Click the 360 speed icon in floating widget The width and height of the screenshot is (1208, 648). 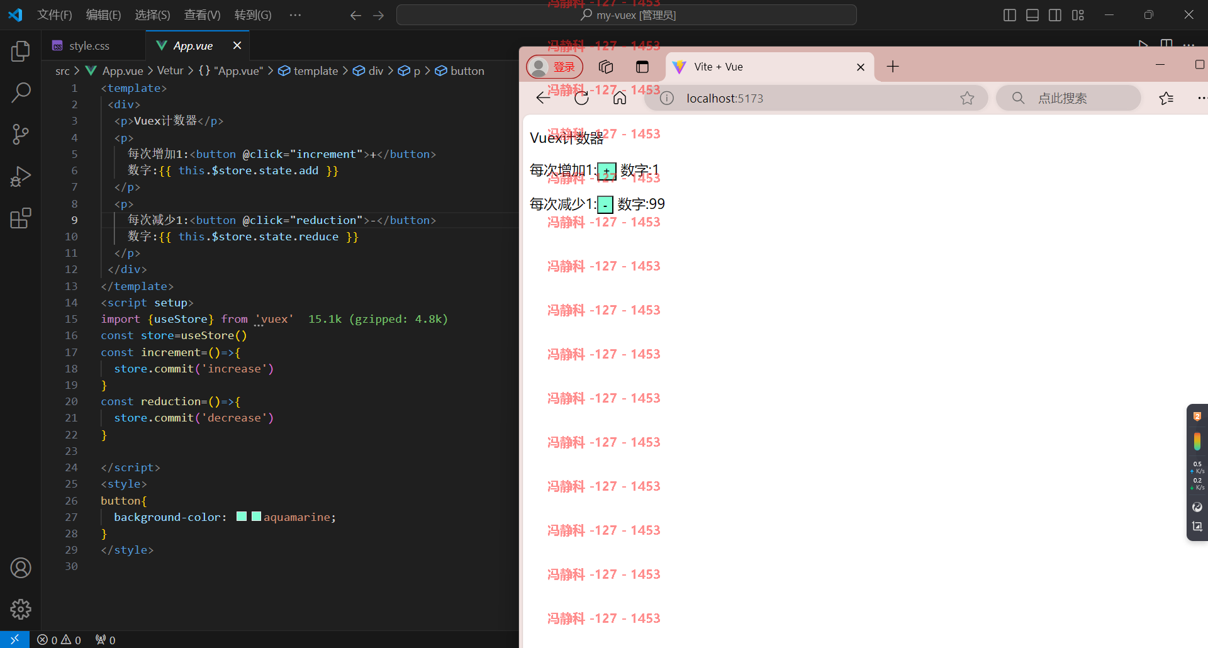click(x=1197, y=507)
